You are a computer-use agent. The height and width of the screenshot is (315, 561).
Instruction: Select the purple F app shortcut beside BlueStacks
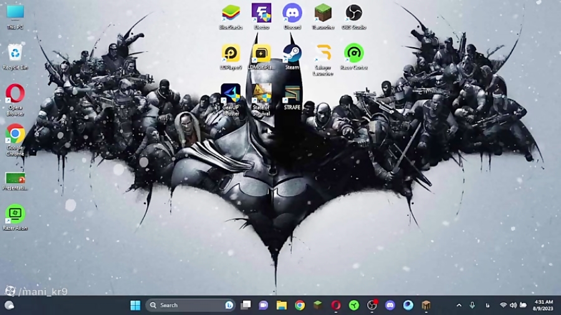point(262,16)
